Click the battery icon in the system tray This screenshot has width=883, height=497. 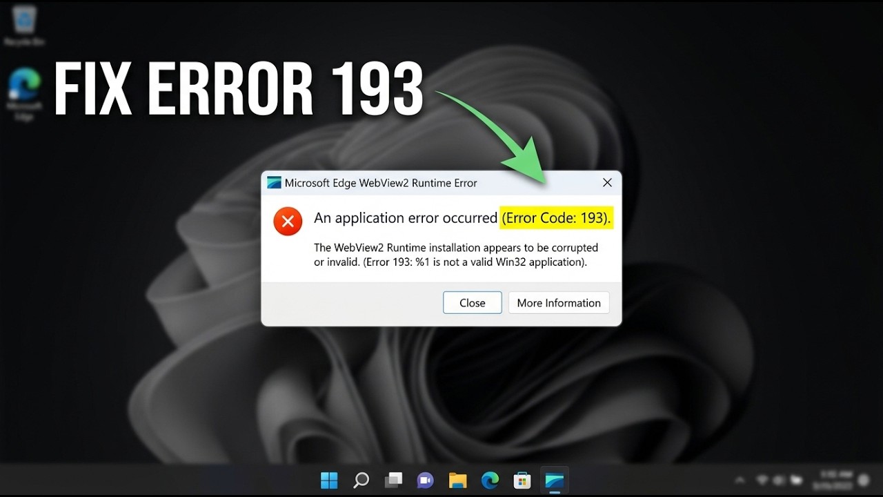(x=796, y=480)
